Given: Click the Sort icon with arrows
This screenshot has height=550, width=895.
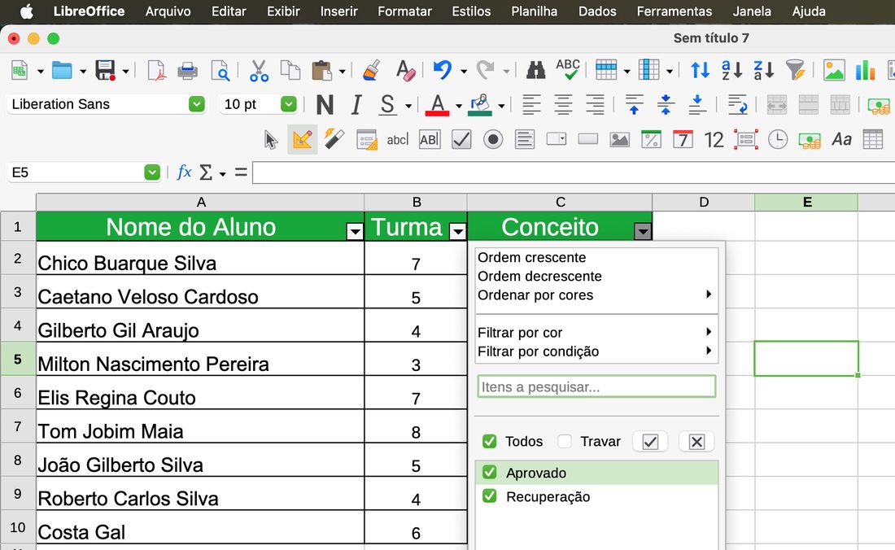Looking at the screenshot, I should coord(700,70).
